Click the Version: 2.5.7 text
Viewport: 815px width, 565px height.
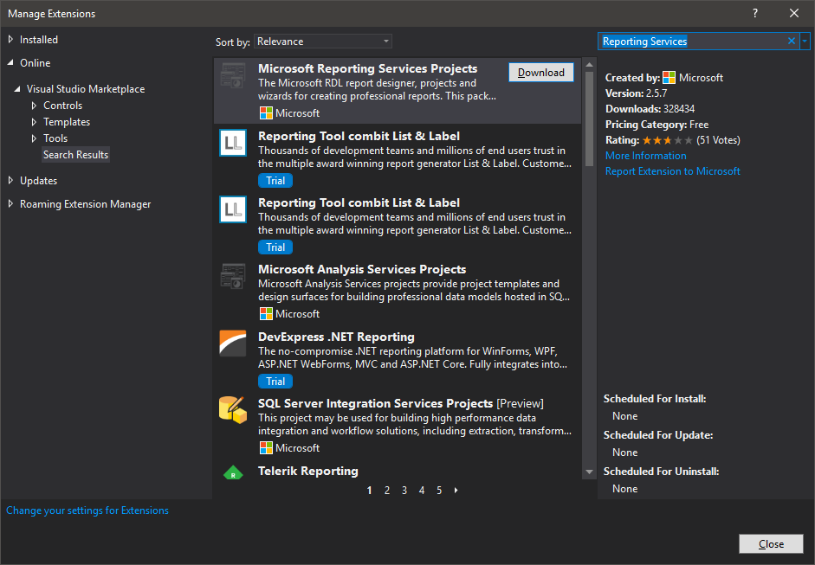[x=636, y=93]
